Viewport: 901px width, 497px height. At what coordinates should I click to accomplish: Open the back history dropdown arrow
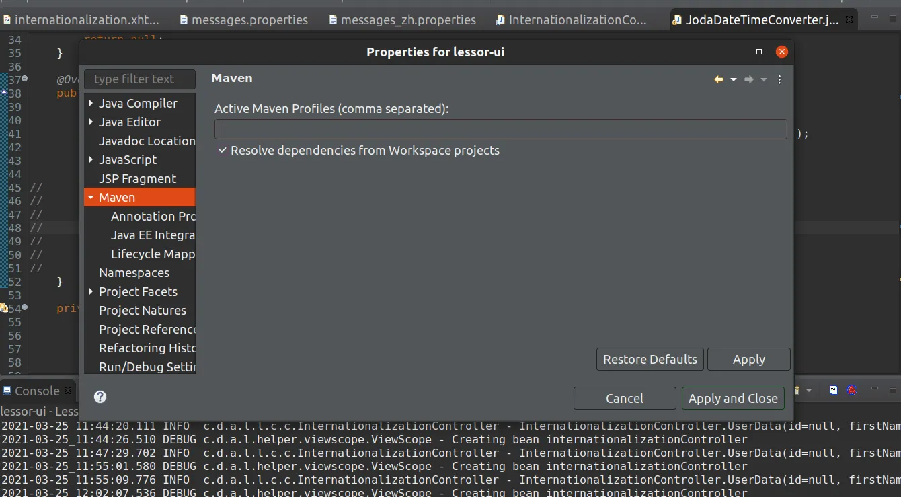[x=734, y=79]
